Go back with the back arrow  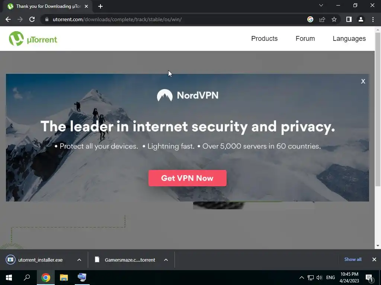point(8,19)
